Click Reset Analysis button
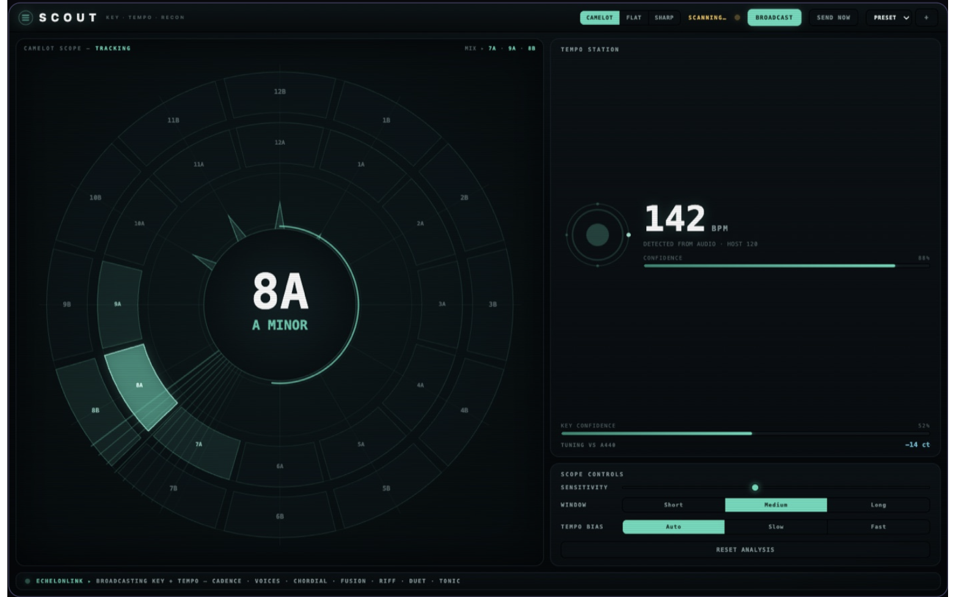Screen dimensions: 956x597 pyautogui.click(x=745, y=550)
